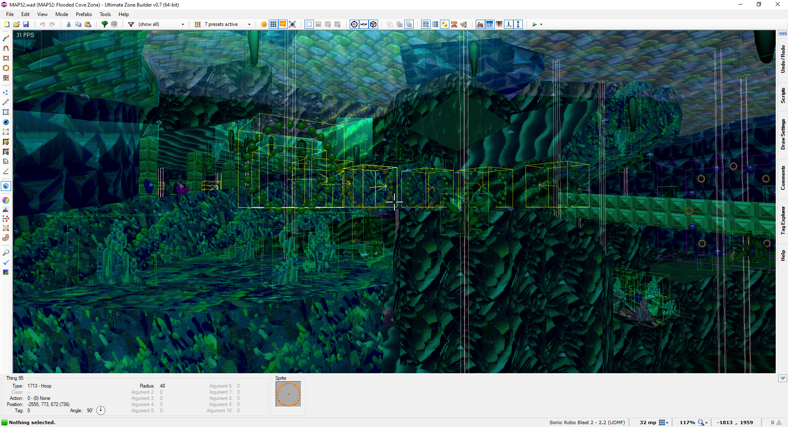Click the Paste clipboard icon
The image size is (788, 427).
point(87,24)
